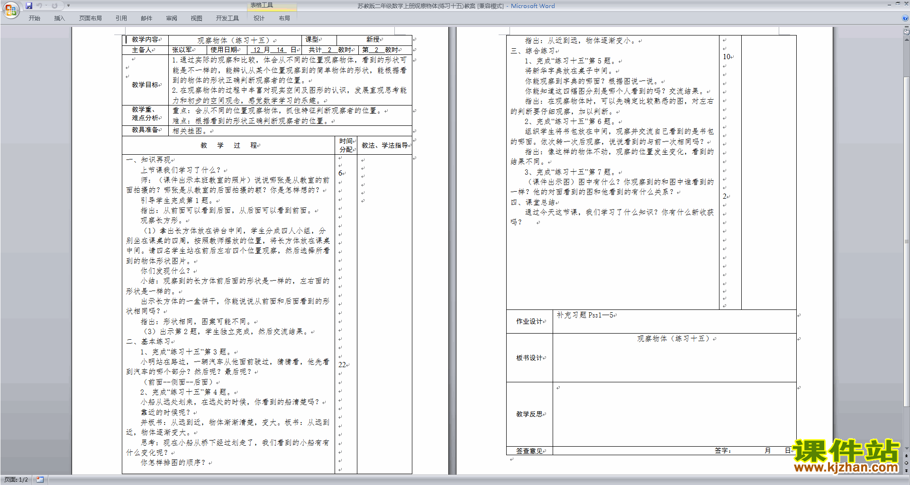The height and width of the screenshot is (485, 910).
Task: Click the 张以军 name cell
Action: tap(188, 50)
